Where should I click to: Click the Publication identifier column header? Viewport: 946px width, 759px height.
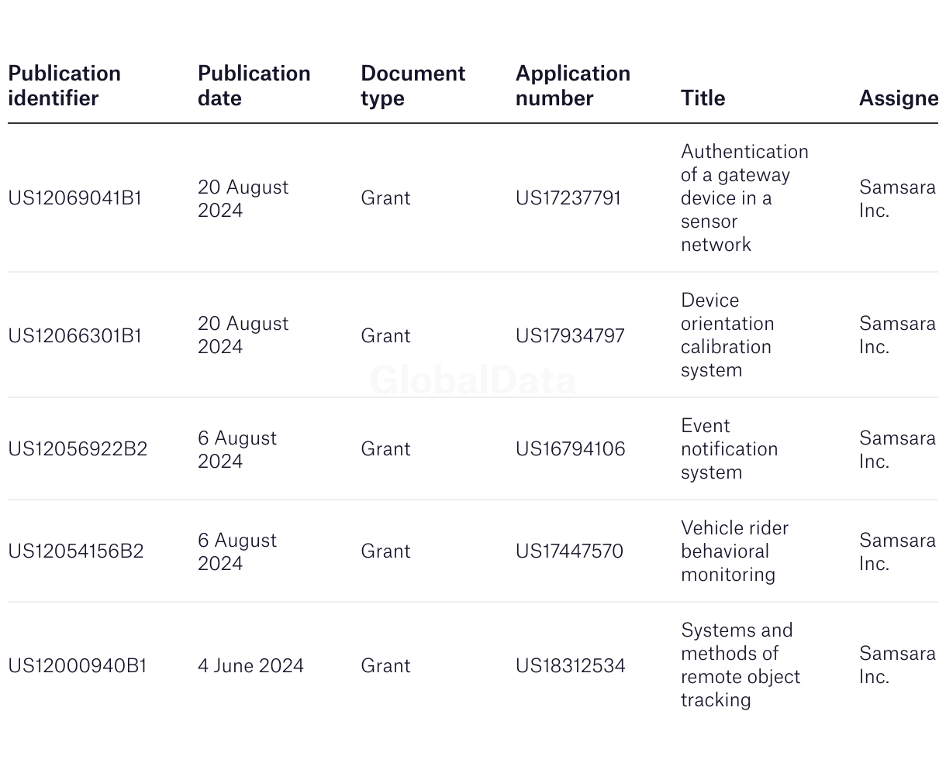[64, 86]
